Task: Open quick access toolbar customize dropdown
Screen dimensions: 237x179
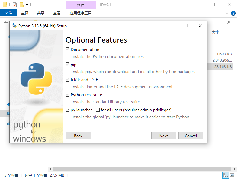Action: (27, 5)
